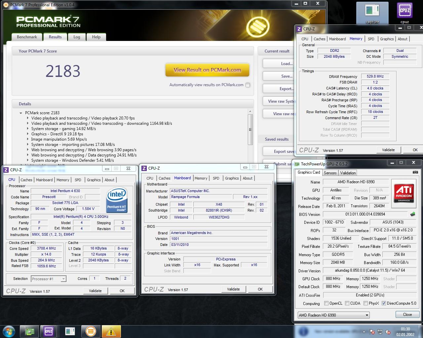Expand System storage gaming row
This screenshot has width=423, height=338.
28,129
